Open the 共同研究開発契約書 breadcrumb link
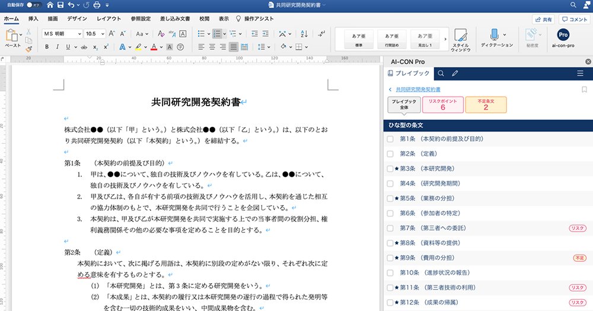Screen dimensions: 593x311 tap(418, 89)
